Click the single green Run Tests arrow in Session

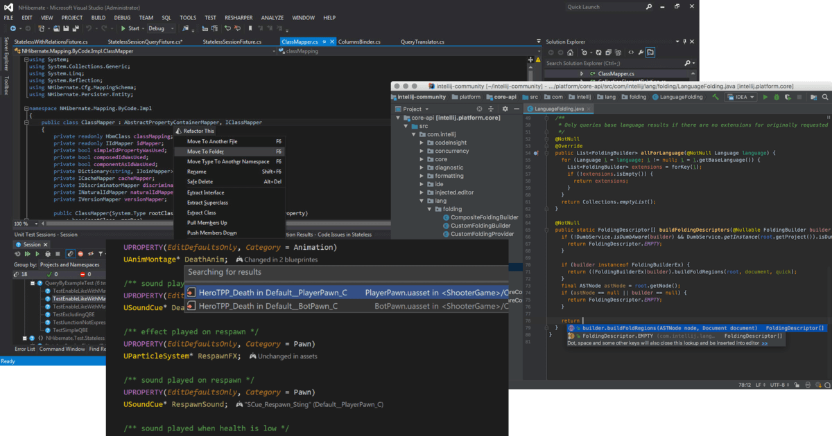(37, 254)
